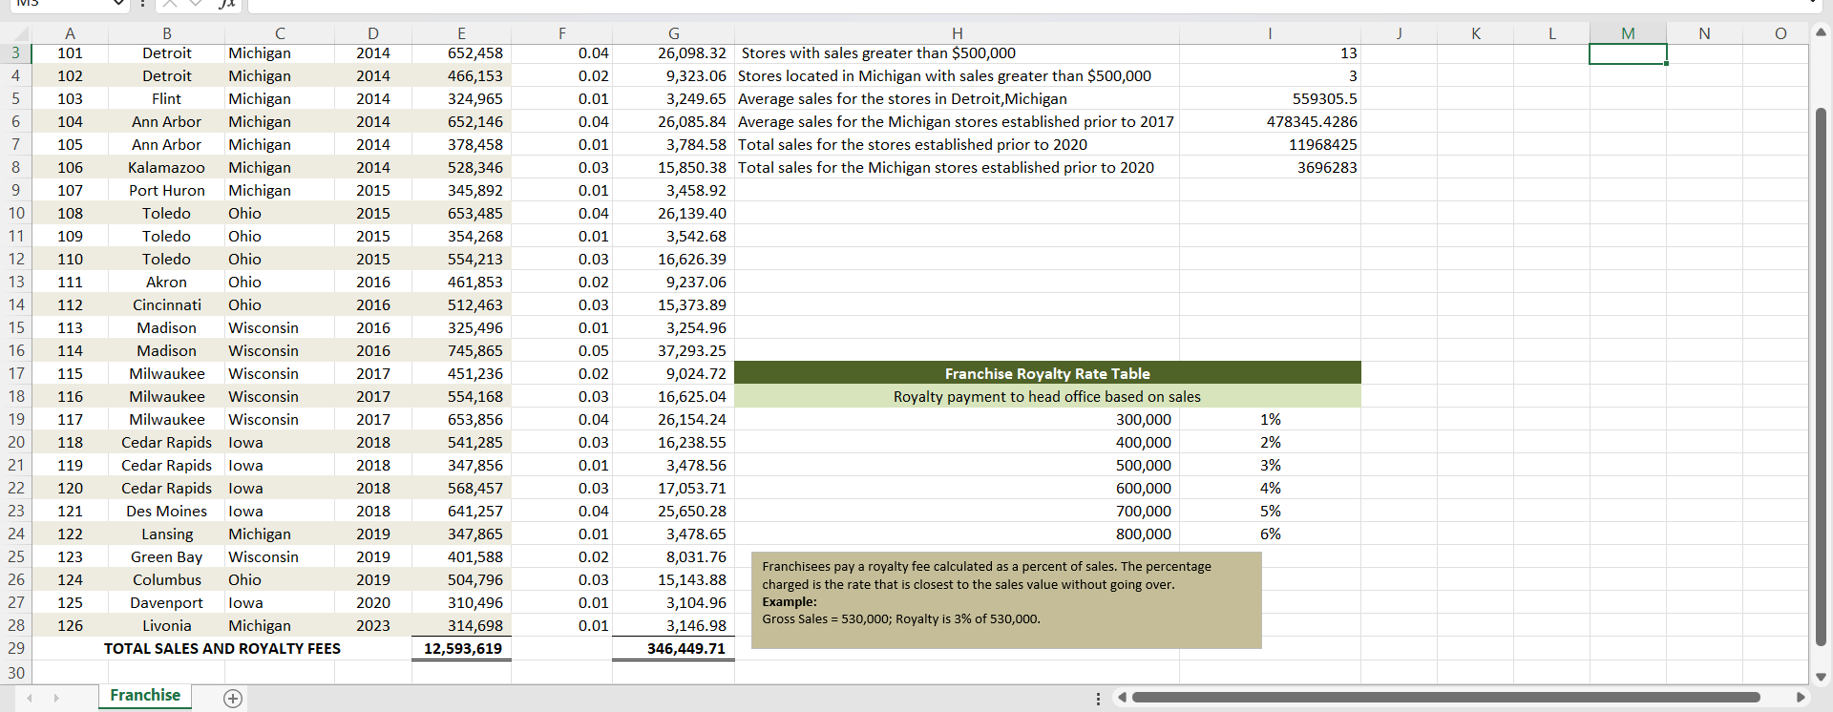Select the Livonia city cell

(166, 626)
